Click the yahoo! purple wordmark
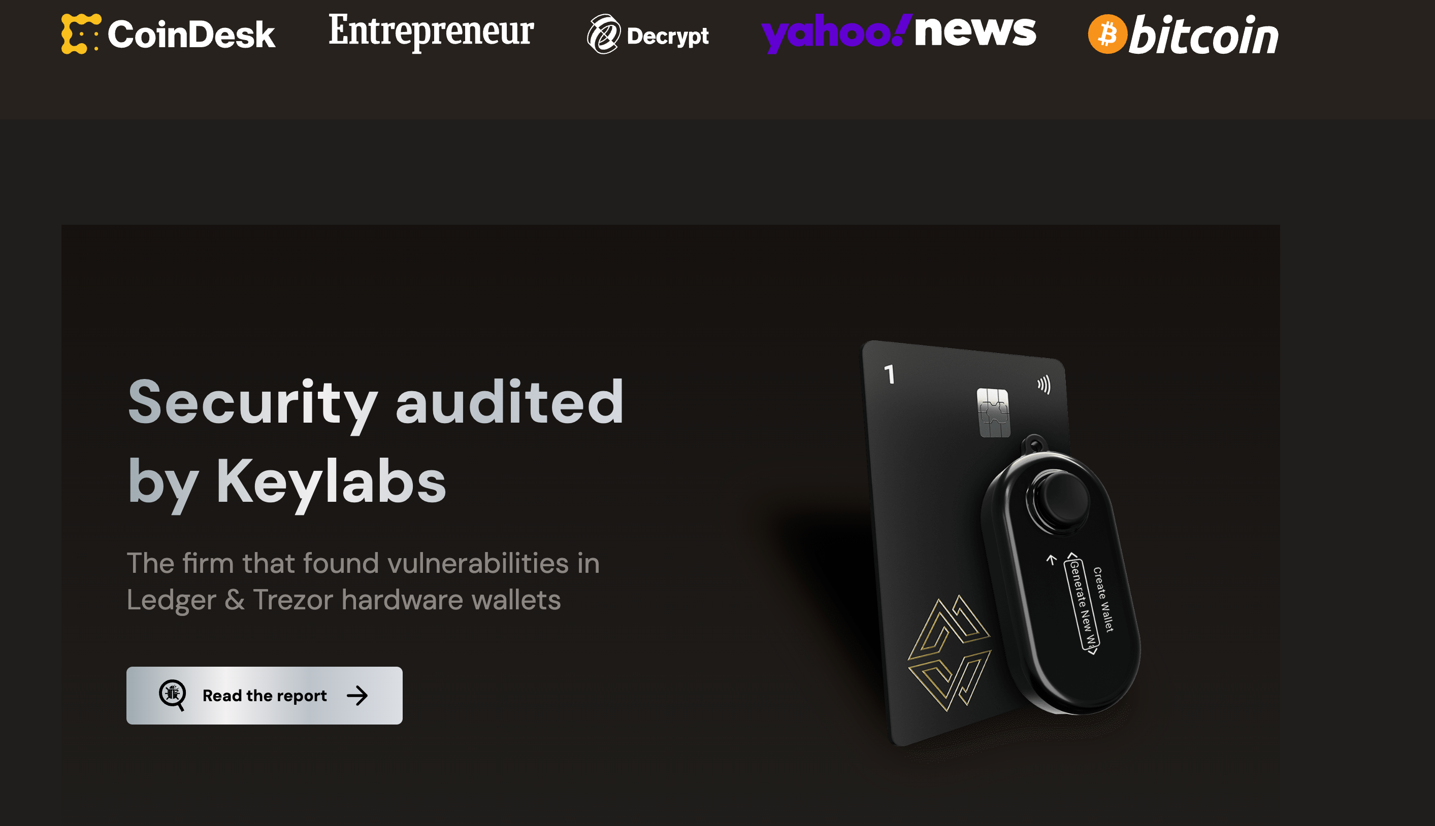Screen dimensions: 1435x826 pyautogui.click(x=836, y=33)
